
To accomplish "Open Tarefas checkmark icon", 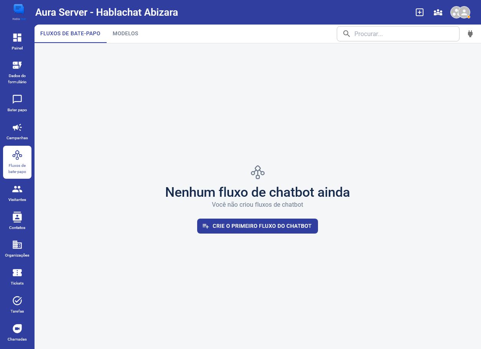I will coord(17,300).
